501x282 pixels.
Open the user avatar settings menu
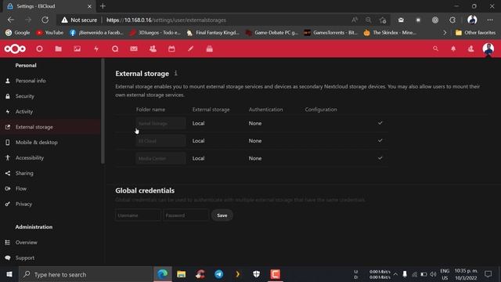coord(488,49)
